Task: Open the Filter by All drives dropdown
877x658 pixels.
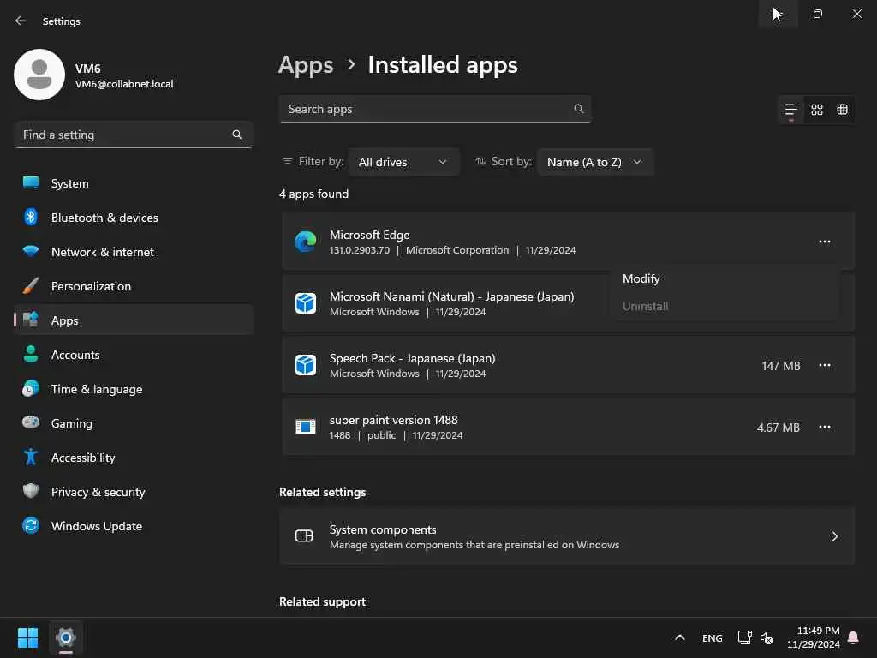Action: point(403,162)
